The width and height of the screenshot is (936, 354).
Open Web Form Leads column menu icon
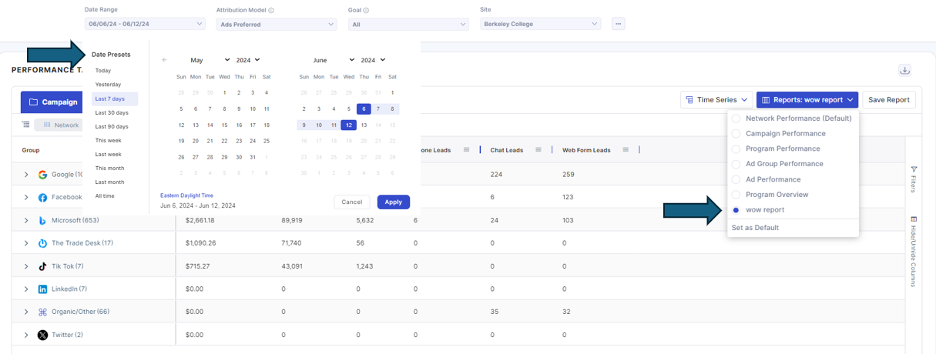tap(626, 150)
